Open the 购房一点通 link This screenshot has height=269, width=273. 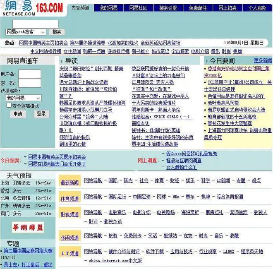click(94, 51)
